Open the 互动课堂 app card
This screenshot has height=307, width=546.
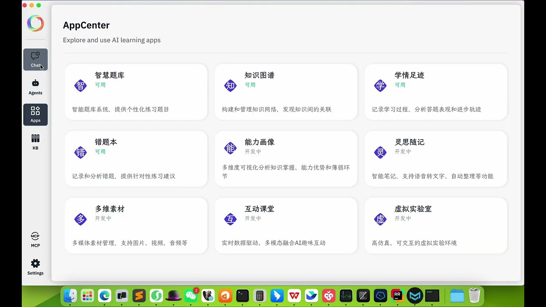[286, 225]
